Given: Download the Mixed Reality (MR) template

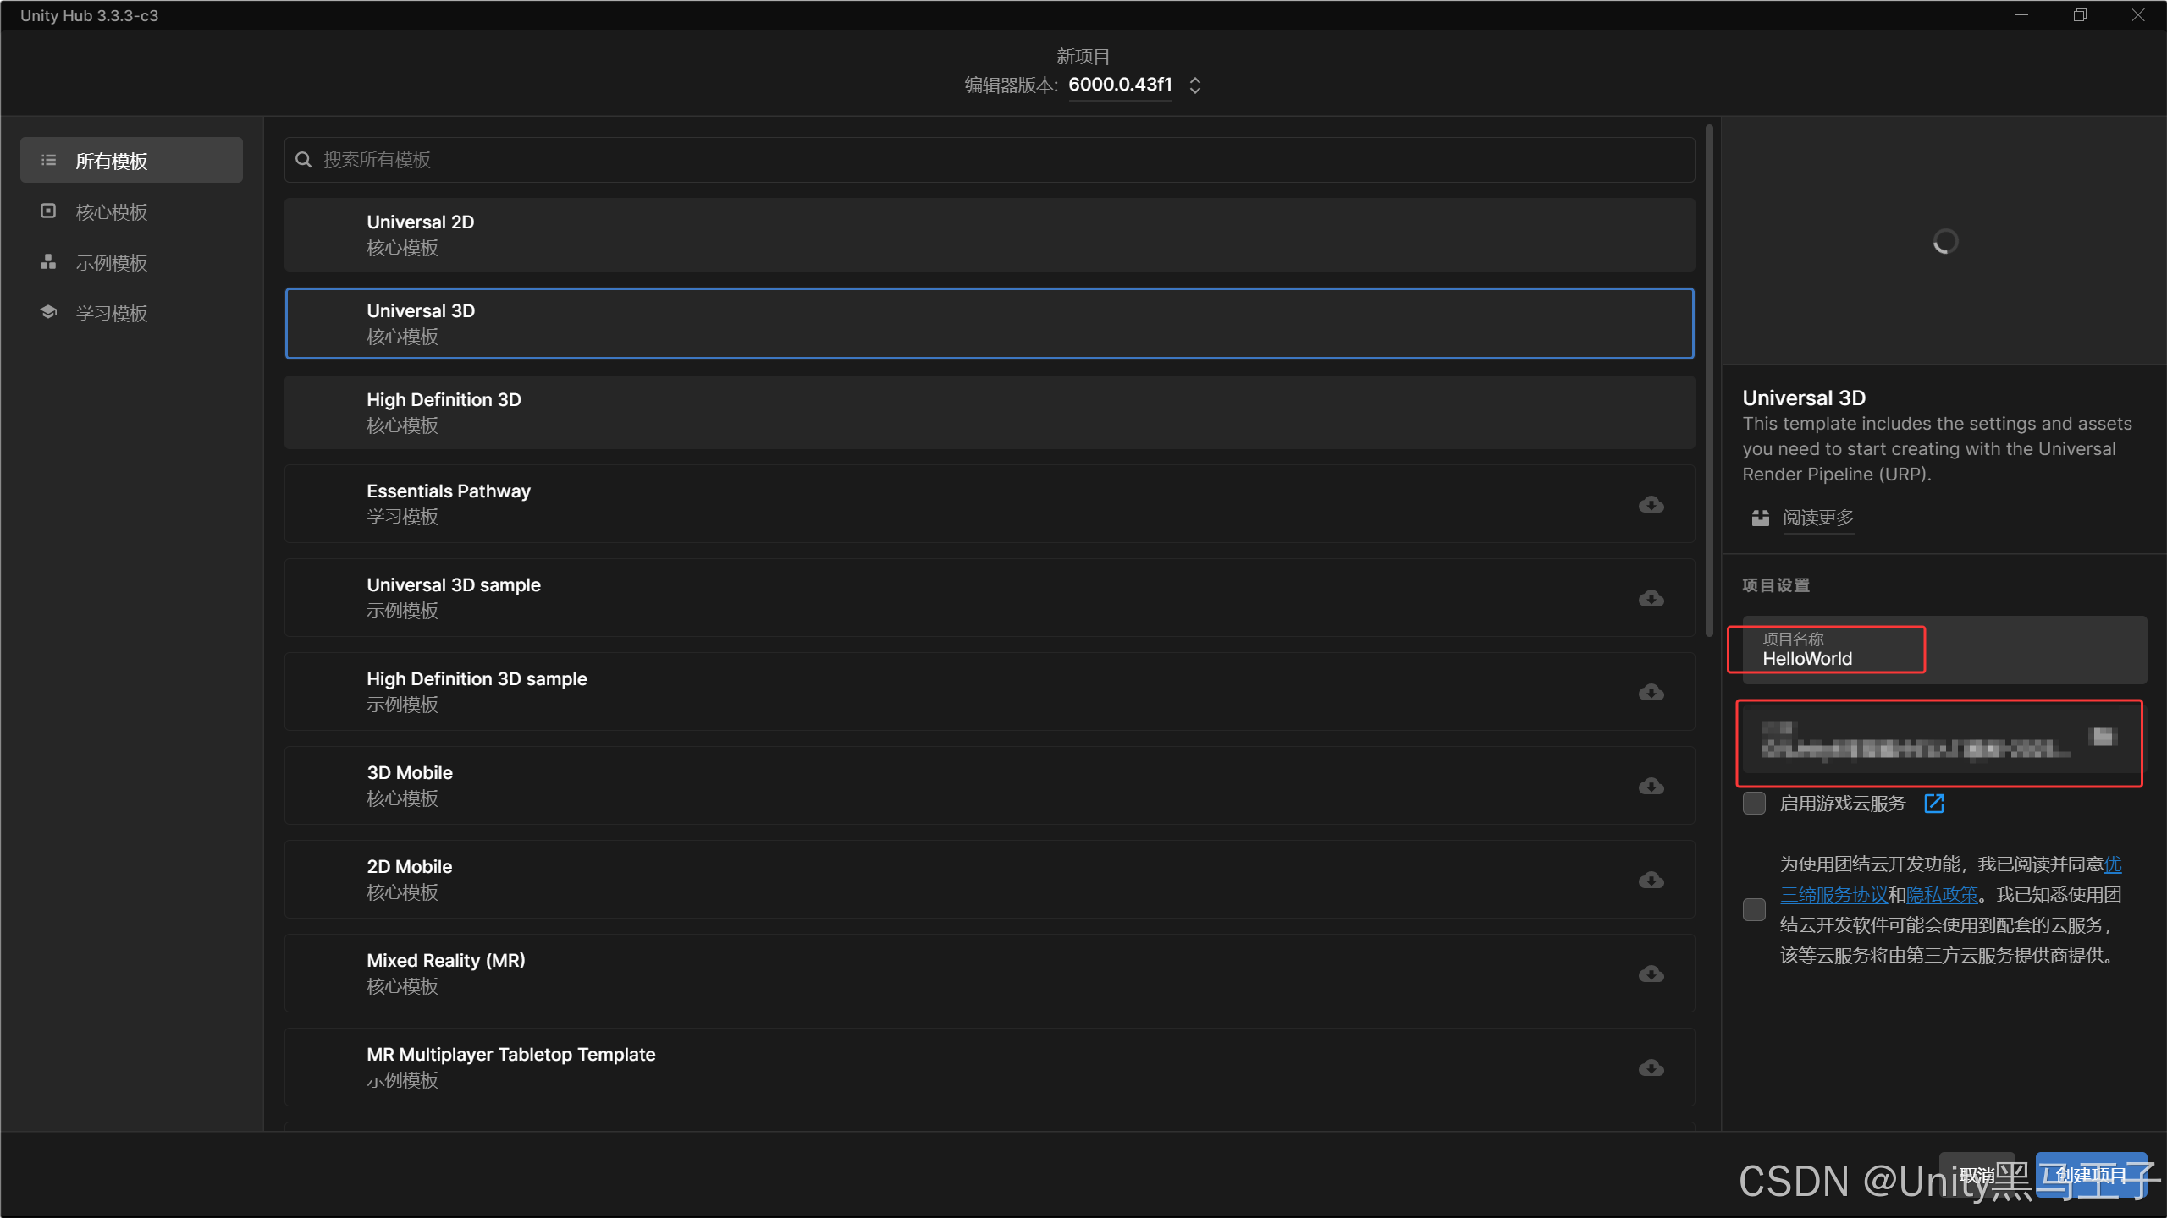Looking at the screenshot, I should [1651, 974].
